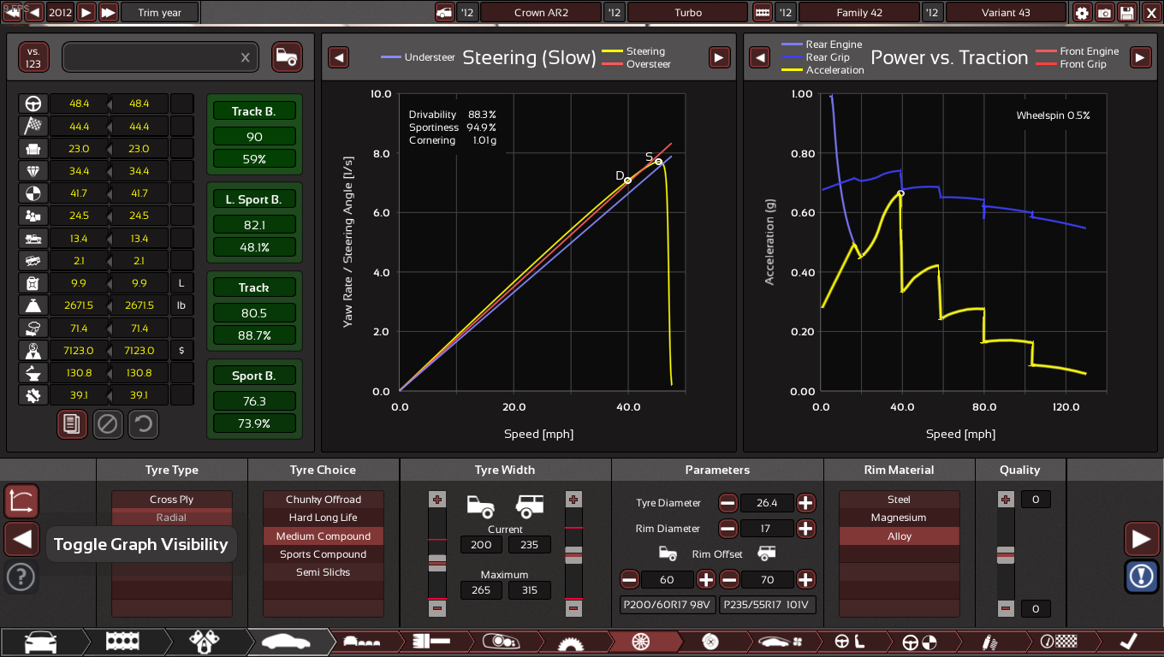
Task: Click the steering wheel stat icon for 48.4
Action: click(33, 104)
